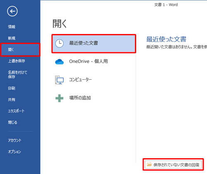Screen dimensions: 207x174
Task: Select 新規 in the sidebar
Action: tap(12, 38)
